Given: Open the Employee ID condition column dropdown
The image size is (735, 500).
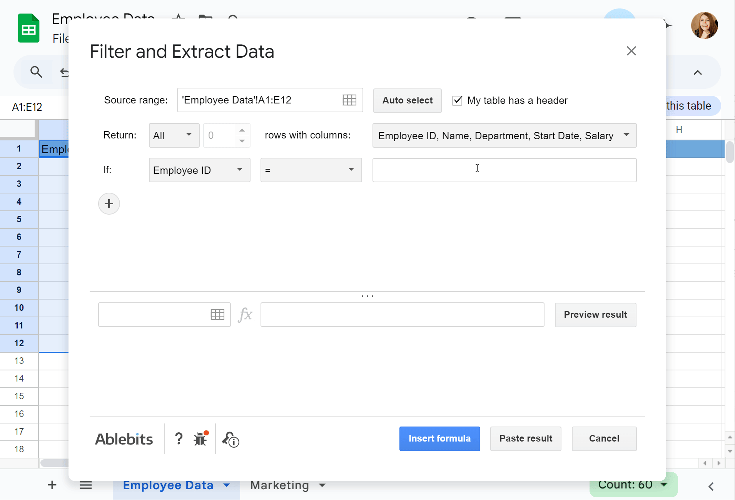Looking at the screenshot, I should click(199, 170).
